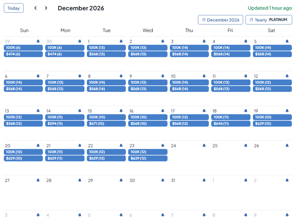The image size is (296, 222).
Task: Go to previous month using left chevron
Action: [35, 8]
